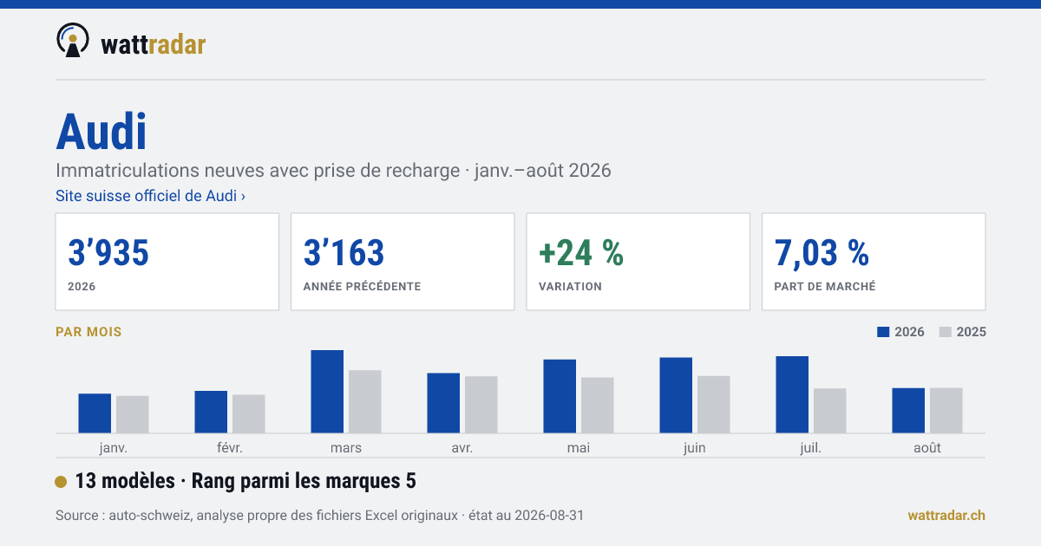The height and width of the screenshot is (546, 1041).
Task: Click the janv. axis label
Action: point(114,448)
